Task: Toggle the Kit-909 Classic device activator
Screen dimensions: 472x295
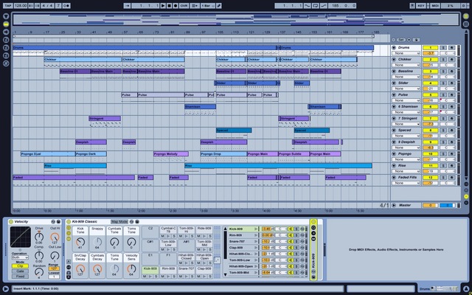Action: 69,222
